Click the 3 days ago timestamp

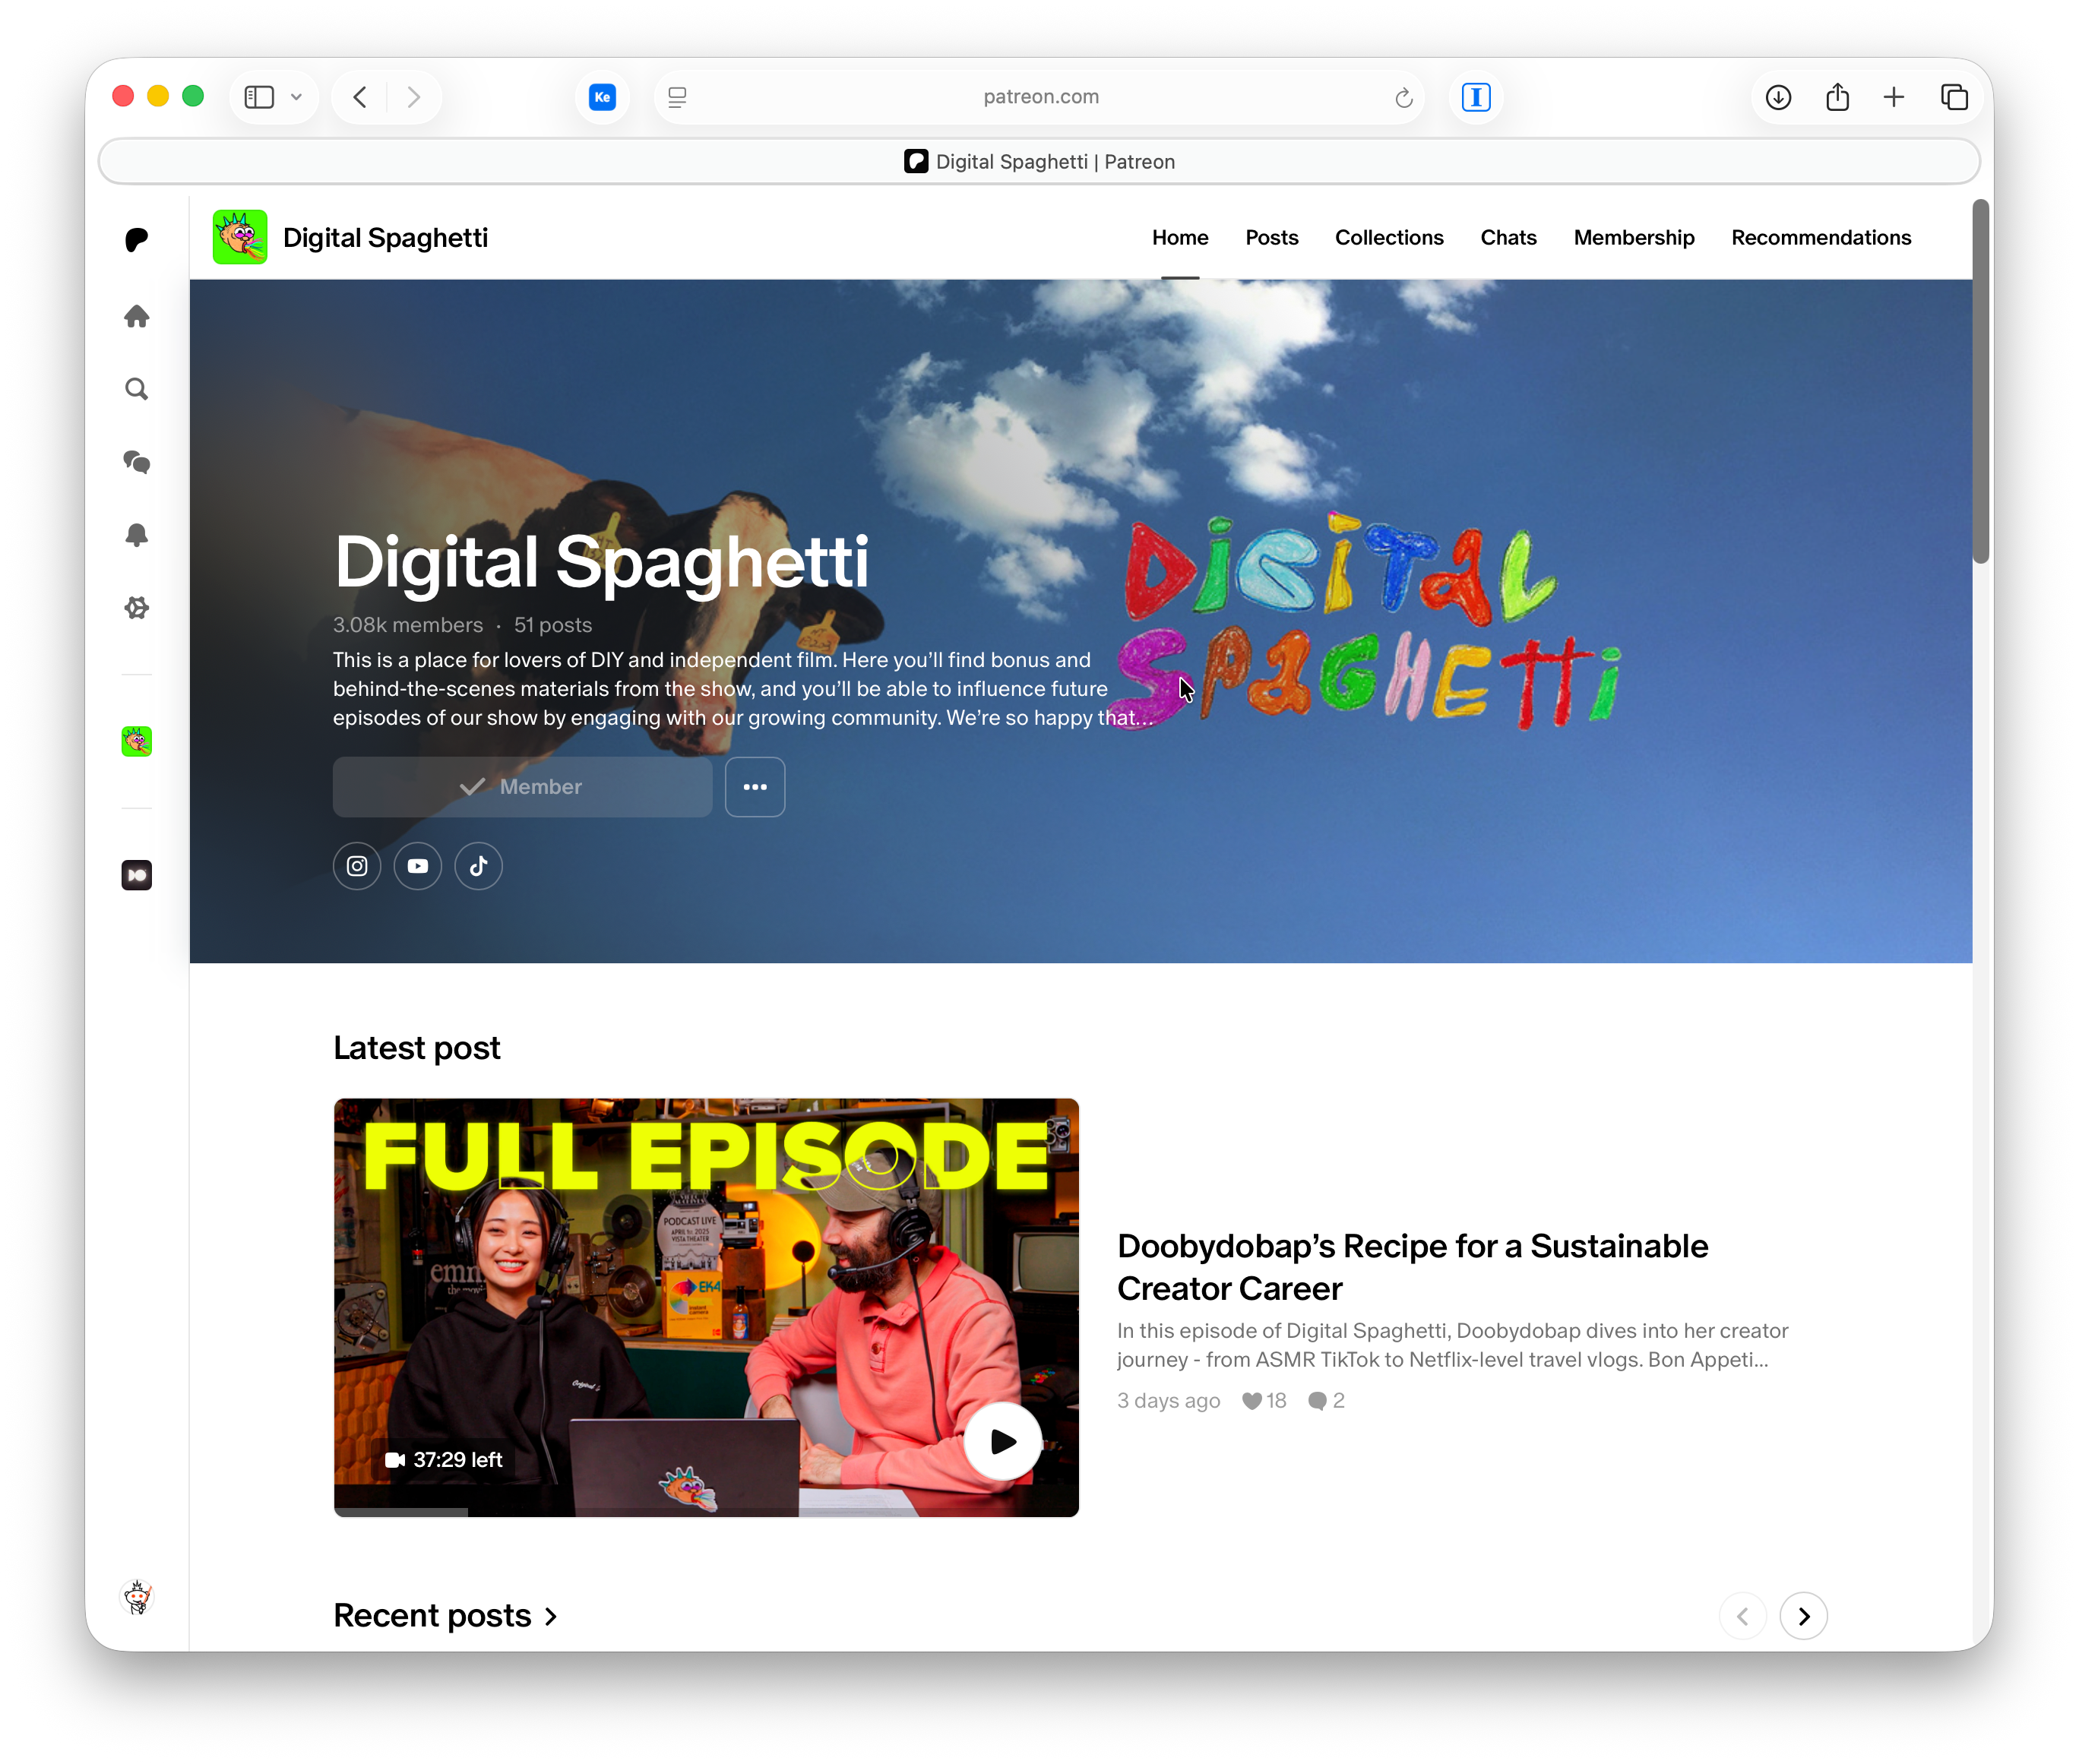coord(1168,1400)
